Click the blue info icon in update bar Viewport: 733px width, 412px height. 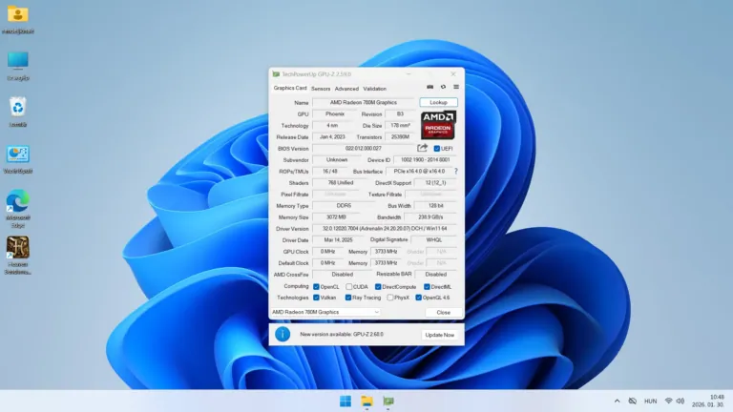tap(283, 335)
